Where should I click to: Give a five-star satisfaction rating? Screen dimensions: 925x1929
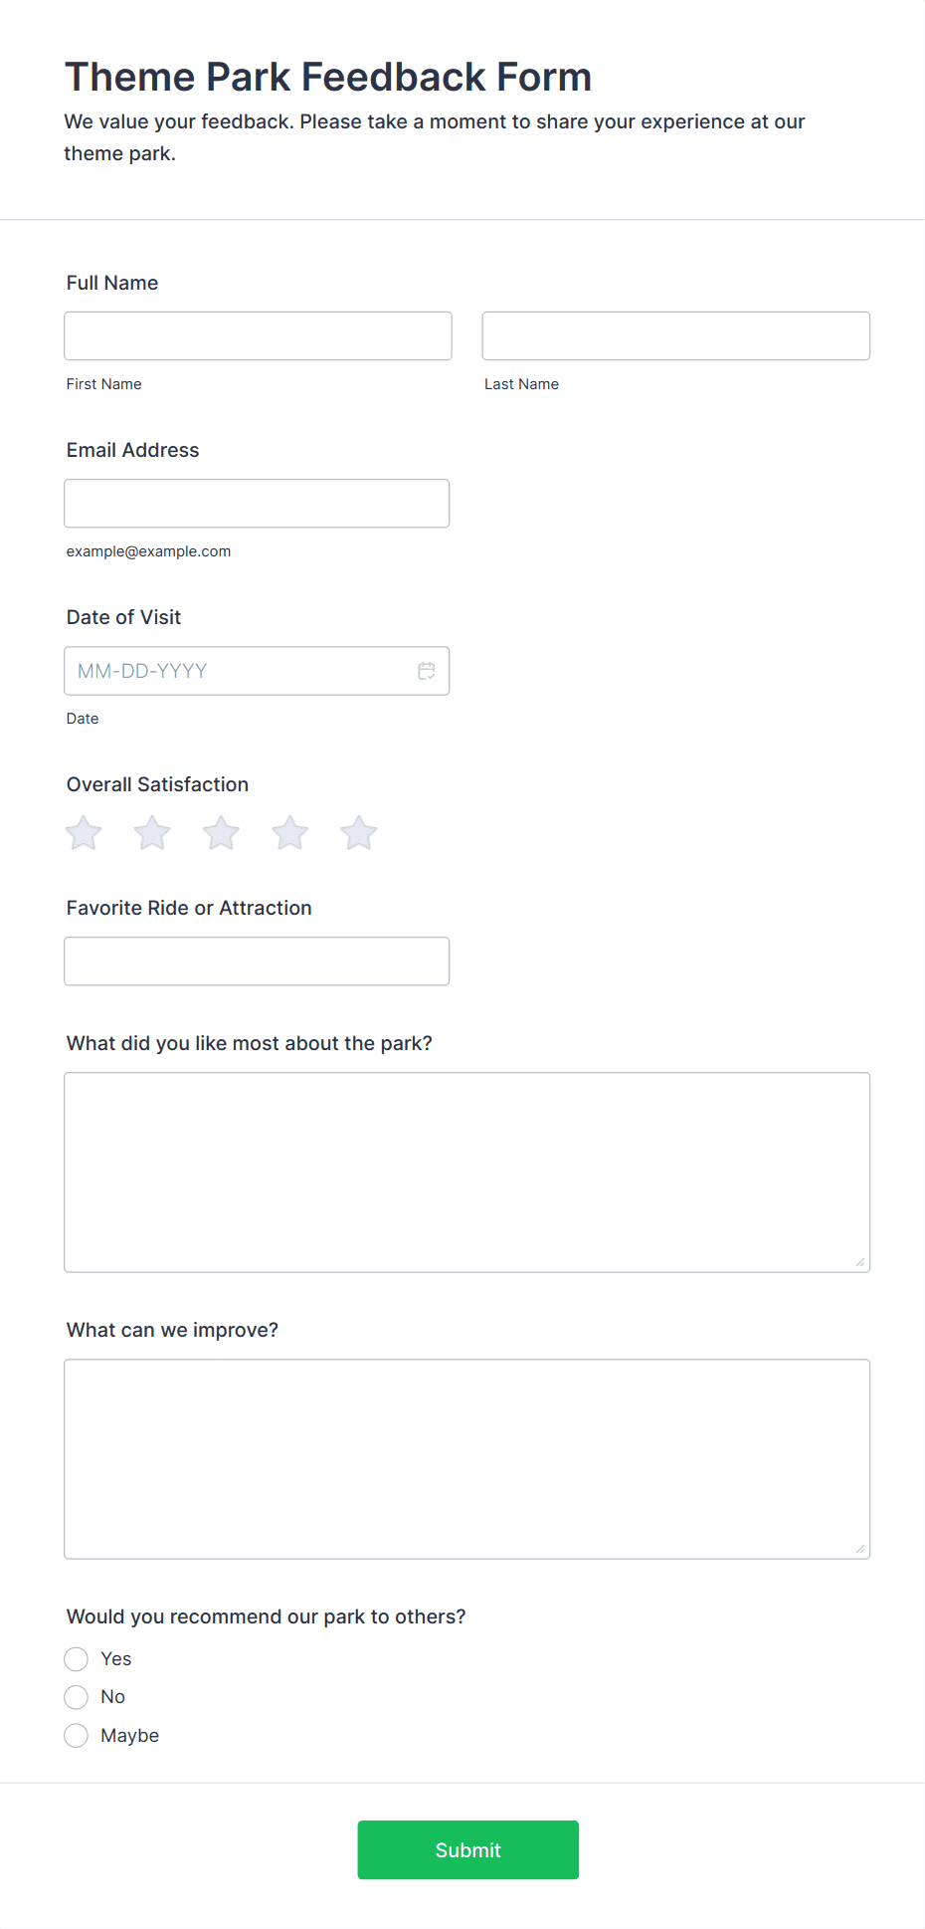click(x=359, y=833)
